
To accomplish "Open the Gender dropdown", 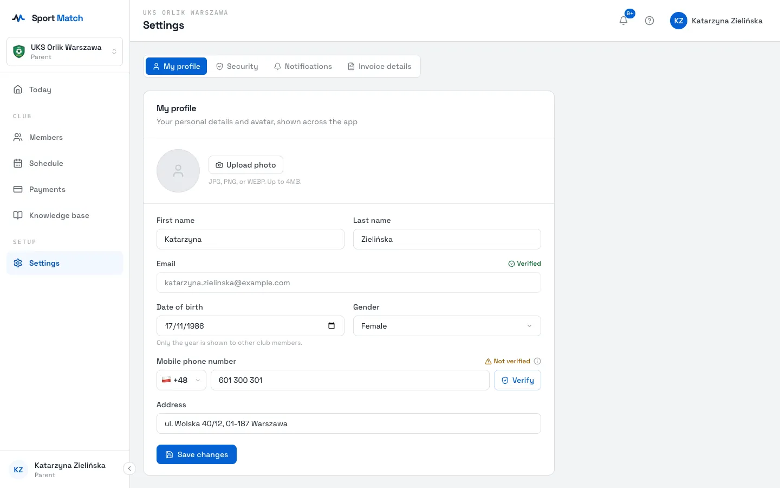I will [x=447, y=326].
